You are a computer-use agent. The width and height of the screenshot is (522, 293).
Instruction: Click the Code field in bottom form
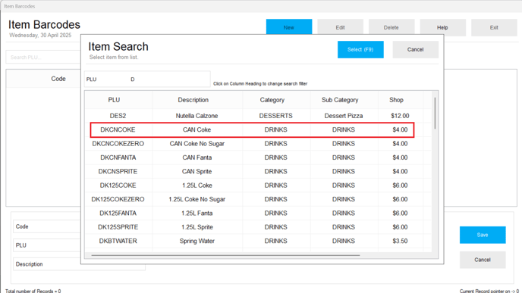[x=46, y=226]
